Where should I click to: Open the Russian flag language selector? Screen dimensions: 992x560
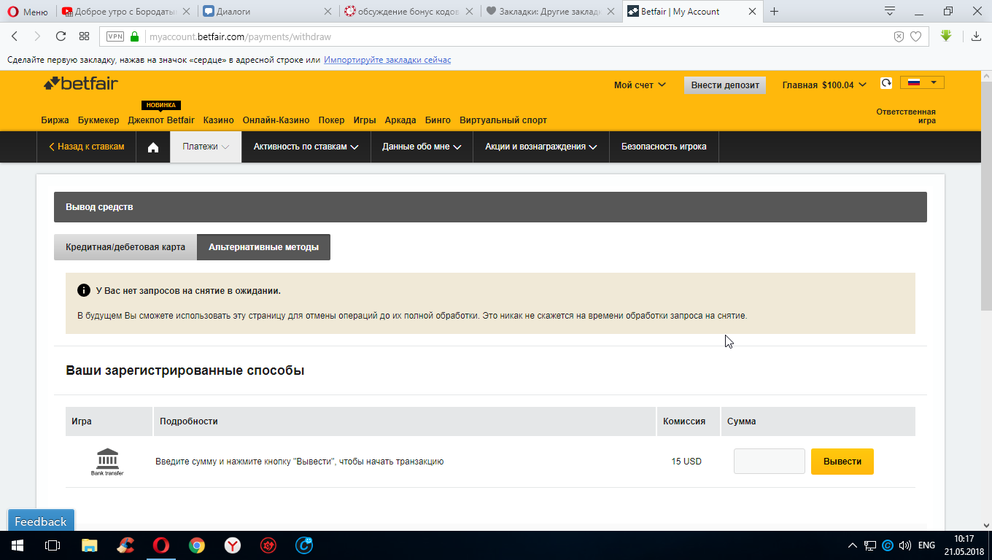click(x=921, y=82)
